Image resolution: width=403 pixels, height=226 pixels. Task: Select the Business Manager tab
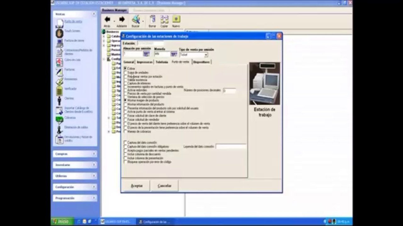114,10
